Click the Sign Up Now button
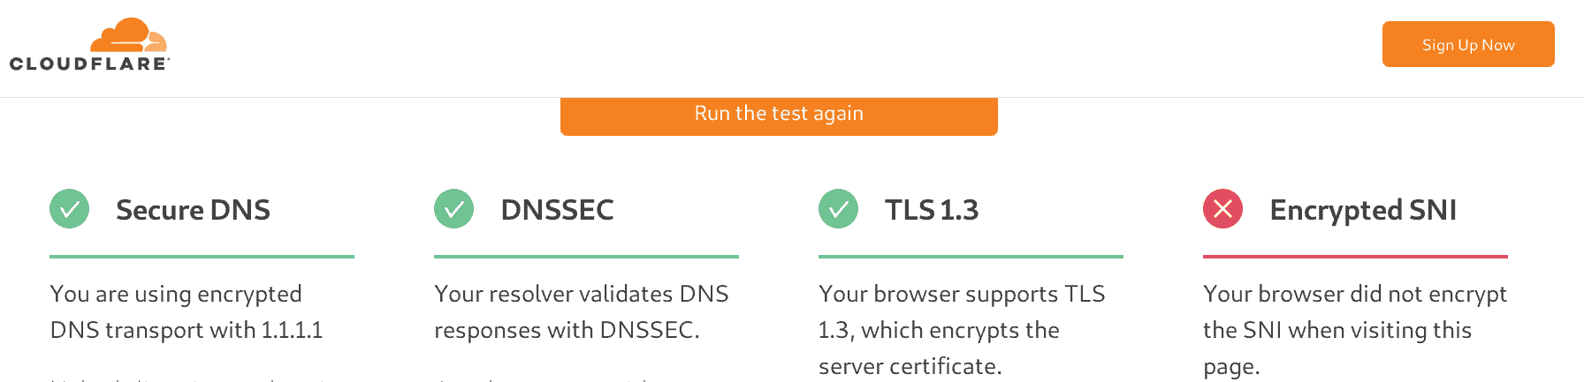This screenshot has height=382, width=1584. point(1468,44)
